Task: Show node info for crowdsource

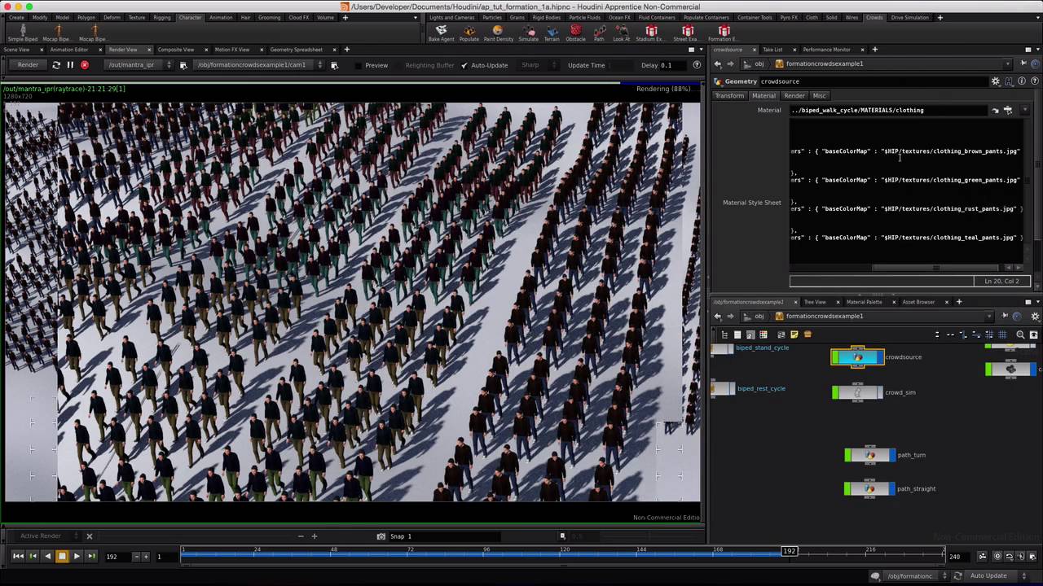Action: tap(1022, 81)
